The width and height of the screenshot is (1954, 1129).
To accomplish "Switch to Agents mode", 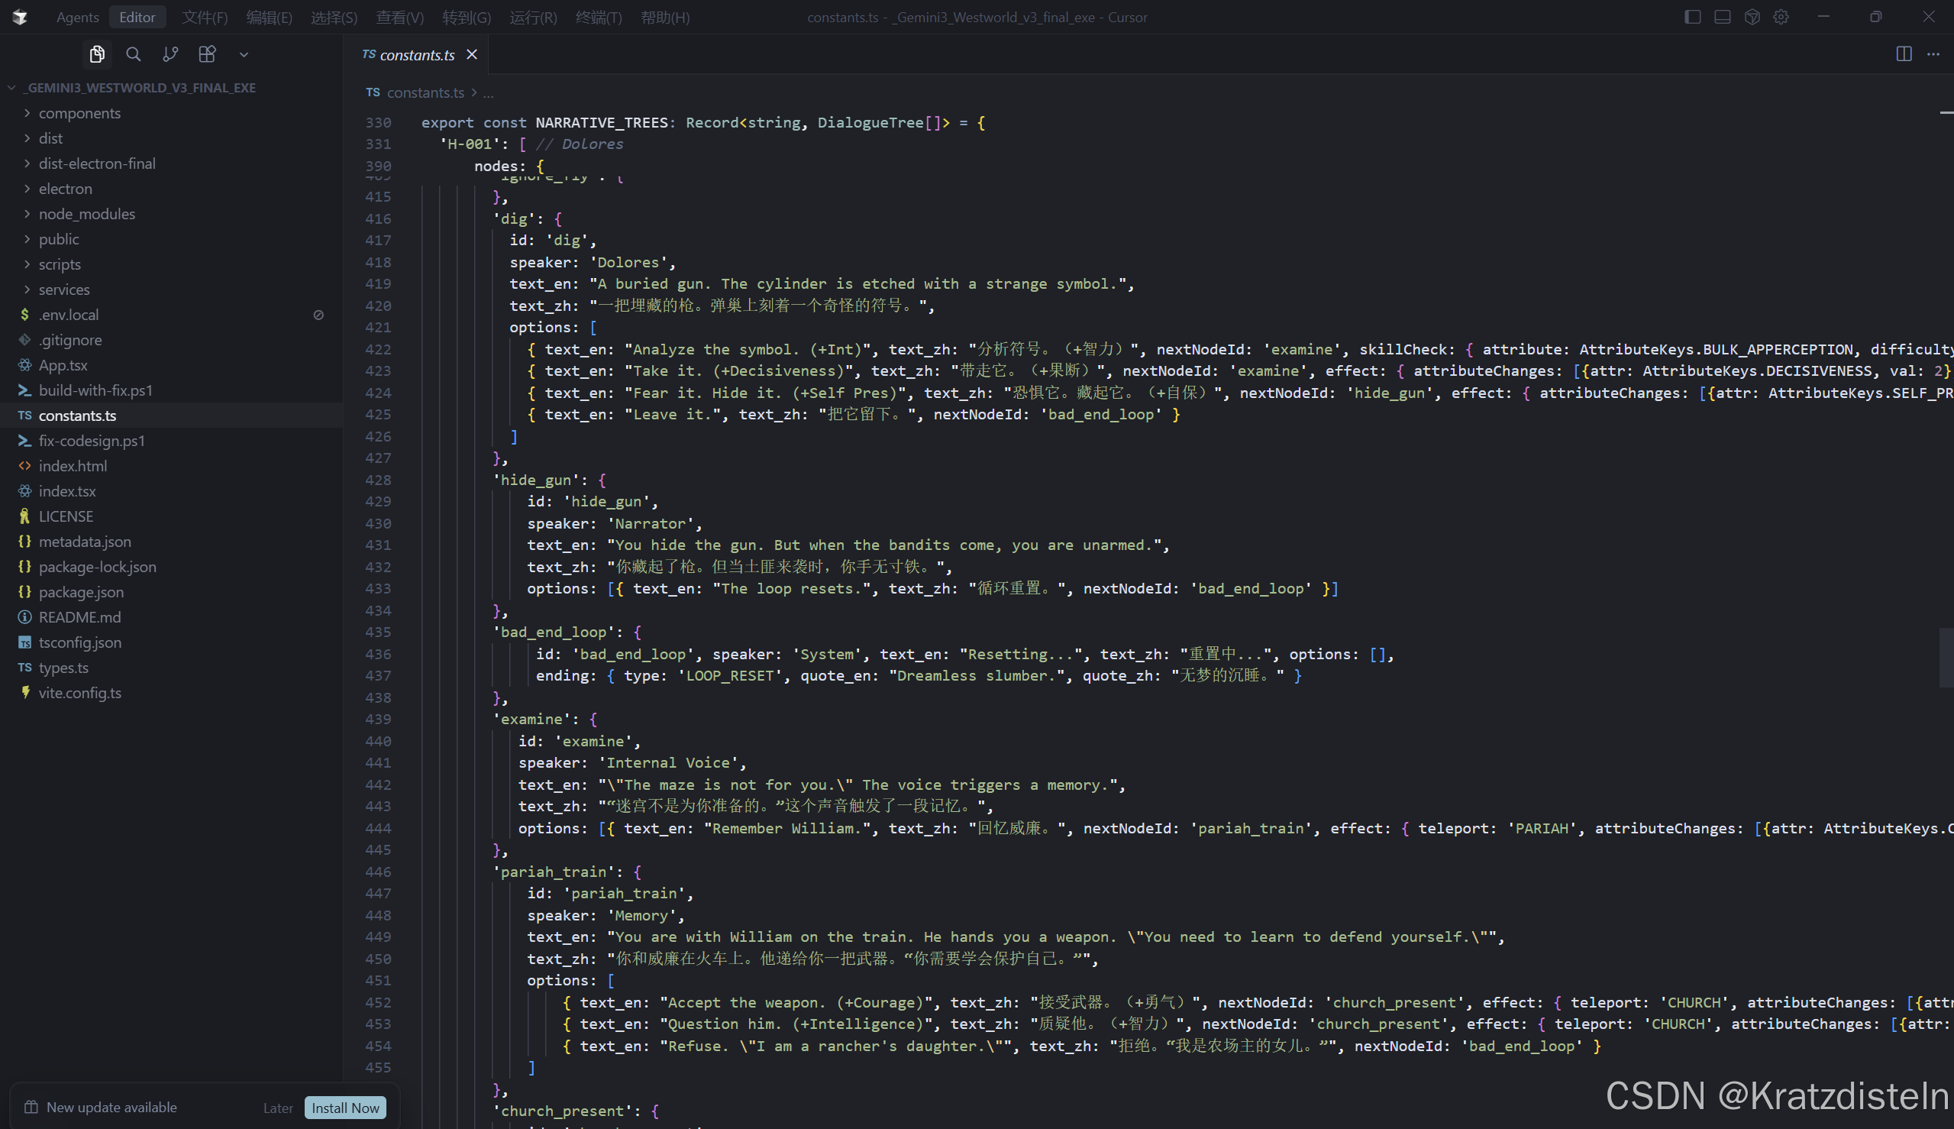I will (78, 17).
